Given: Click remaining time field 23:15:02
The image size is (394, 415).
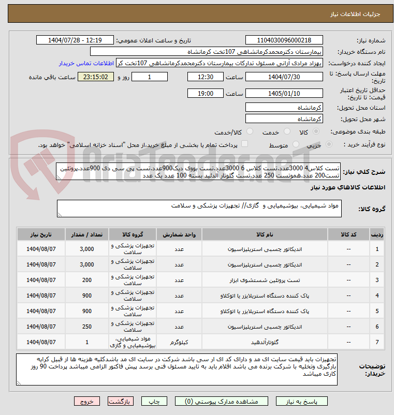Looking at the screenshot, I should [96, 77].
